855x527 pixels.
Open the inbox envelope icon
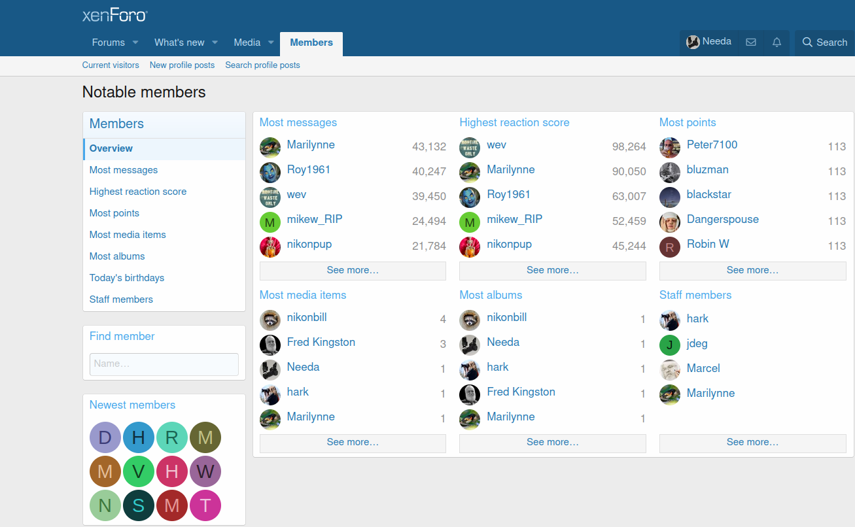751,42
